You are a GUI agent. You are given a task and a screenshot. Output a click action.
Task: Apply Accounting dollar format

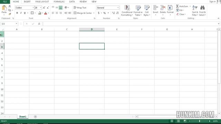[99, 13]
